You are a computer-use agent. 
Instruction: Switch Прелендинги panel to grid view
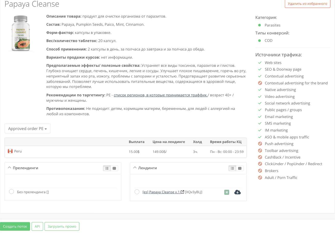point(114,168)
